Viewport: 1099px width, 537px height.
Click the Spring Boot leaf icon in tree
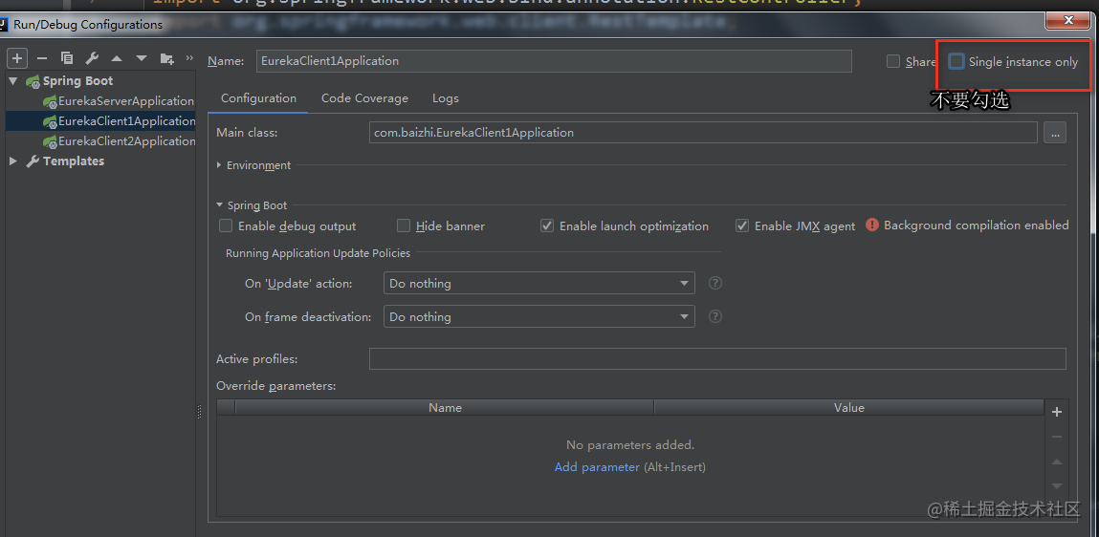pyautogui.click(x=33, y=81)
